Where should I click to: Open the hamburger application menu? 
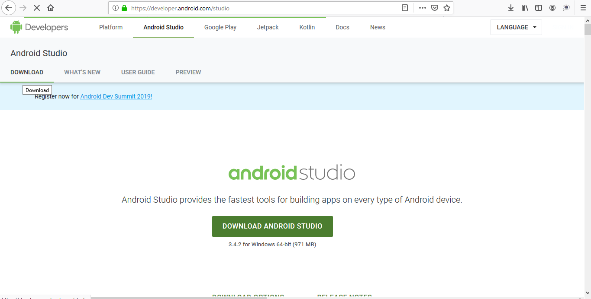coord(583,8)
